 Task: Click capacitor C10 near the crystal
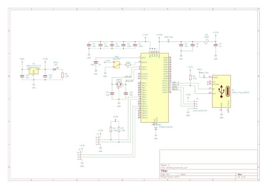point(126,94)
